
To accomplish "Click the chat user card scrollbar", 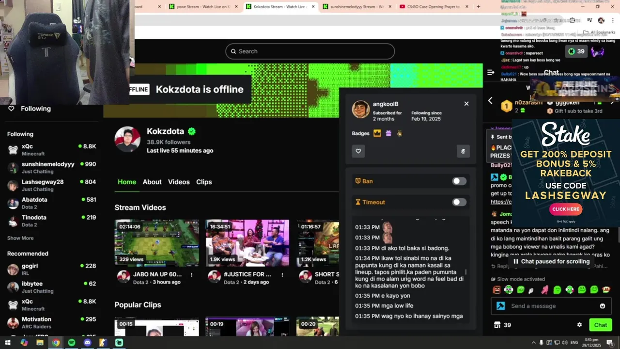I will pos(465,273).
